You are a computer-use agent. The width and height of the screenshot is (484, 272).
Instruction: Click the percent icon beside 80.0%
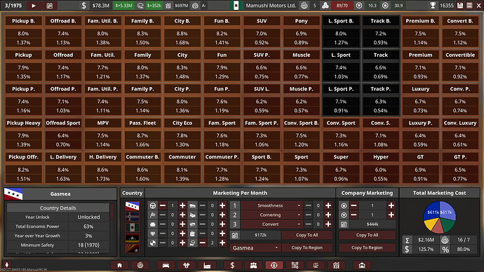(445, 249)
